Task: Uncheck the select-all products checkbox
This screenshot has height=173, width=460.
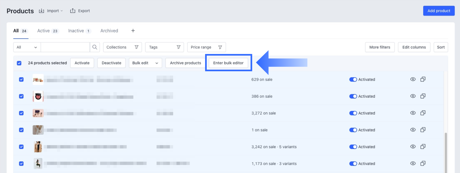Action: point(19,63)
